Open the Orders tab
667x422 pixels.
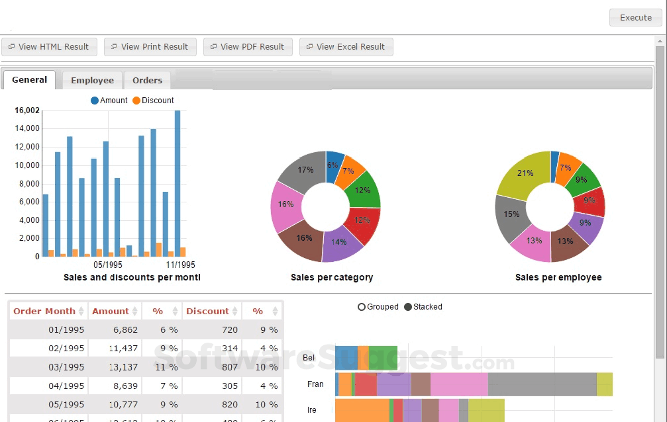pos(146,79)
